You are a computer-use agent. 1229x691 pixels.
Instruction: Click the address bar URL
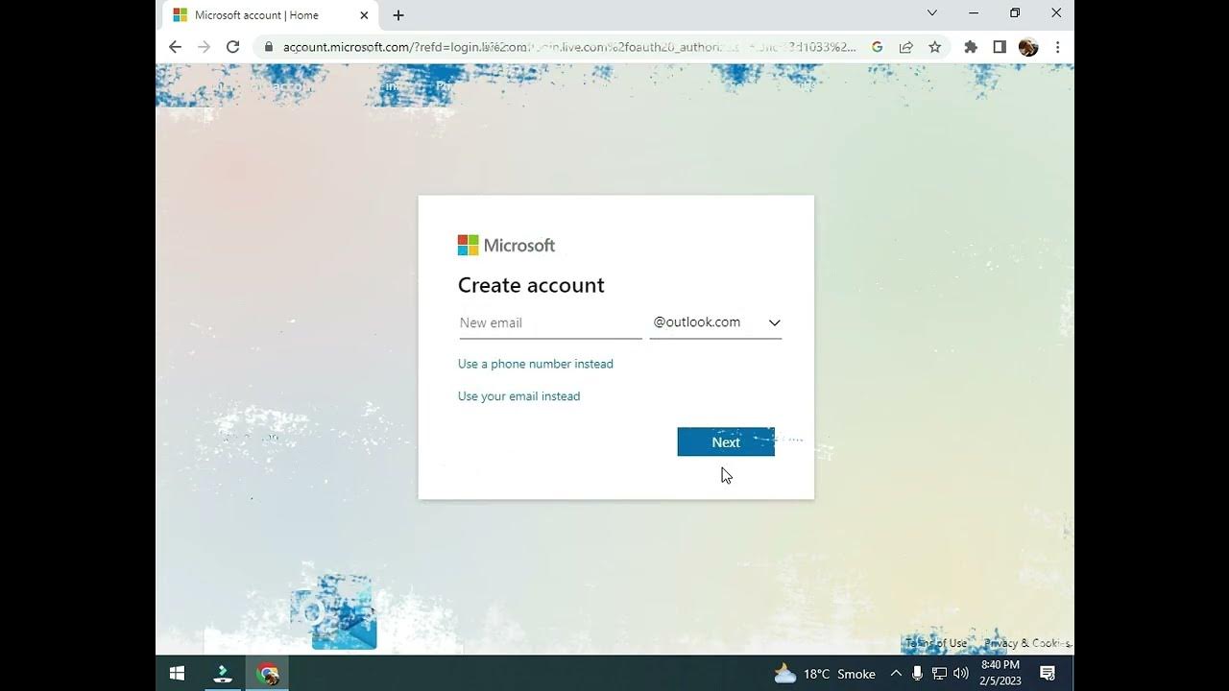(x=569, y=47)
